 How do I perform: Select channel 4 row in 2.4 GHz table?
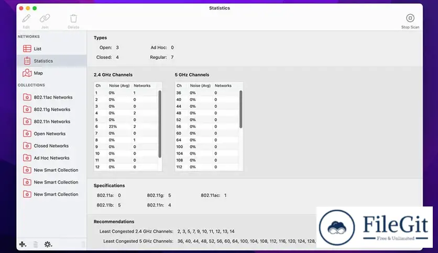point(126,113)
